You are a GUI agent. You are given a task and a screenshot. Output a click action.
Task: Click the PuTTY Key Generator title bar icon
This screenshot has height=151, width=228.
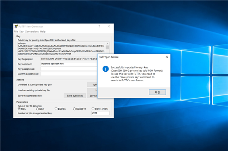[16, 26]
